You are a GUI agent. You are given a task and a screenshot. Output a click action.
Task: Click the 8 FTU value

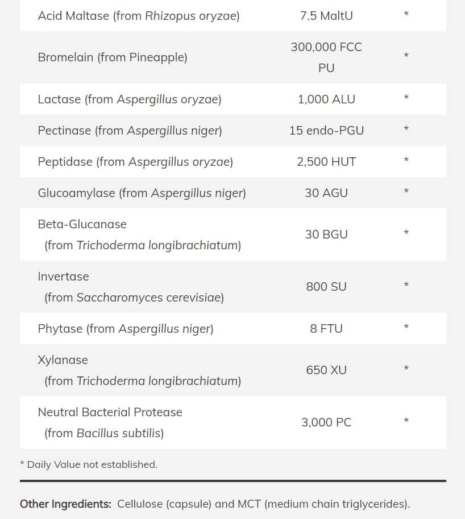[326, 329]
